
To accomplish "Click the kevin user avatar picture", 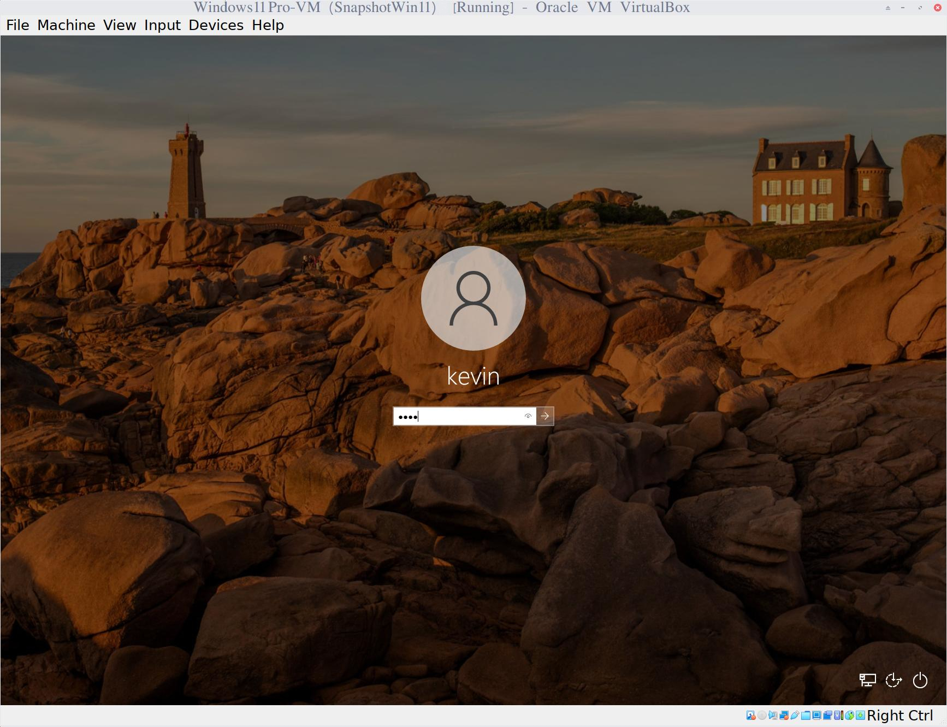I will [x=473, y=298].
